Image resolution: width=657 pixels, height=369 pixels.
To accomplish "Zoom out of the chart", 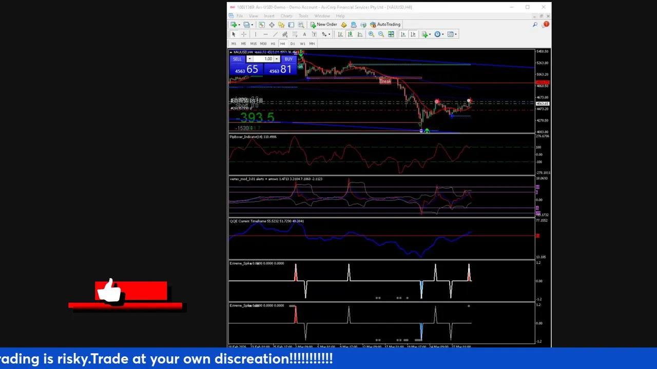I will point(381,34).
